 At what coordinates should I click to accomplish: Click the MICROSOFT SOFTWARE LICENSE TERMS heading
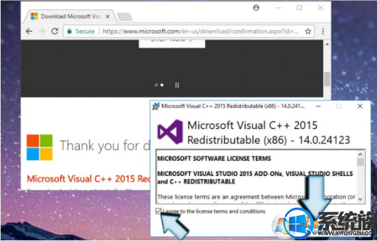pyautogui.click(x=215, y=158)
